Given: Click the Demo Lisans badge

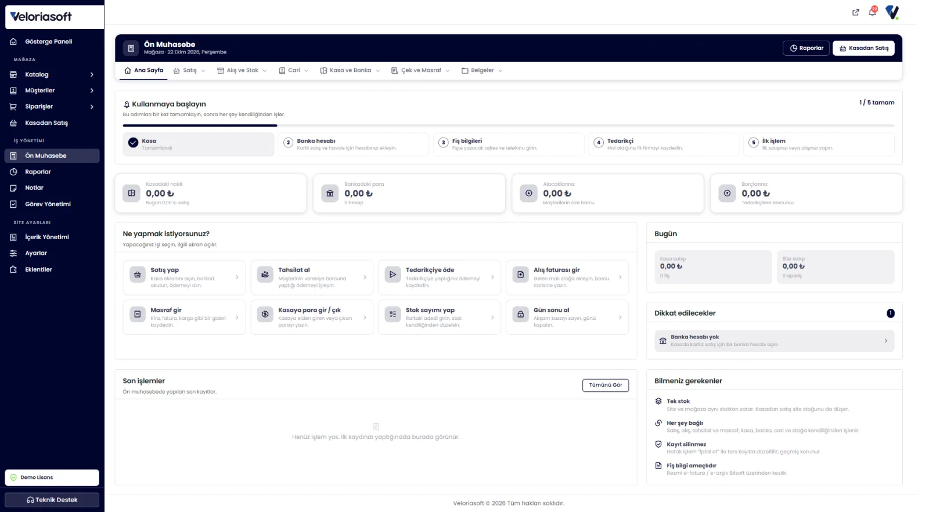Looking at the screenshot, I should [x=52, y=478].
